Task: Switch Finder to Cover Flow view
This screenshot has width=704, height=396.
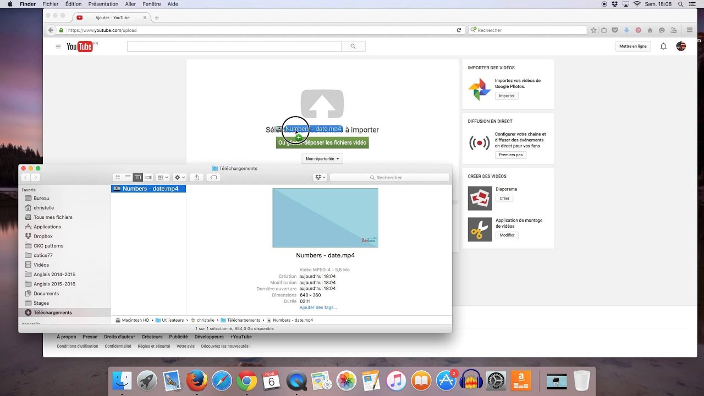Action: [148, 178]
